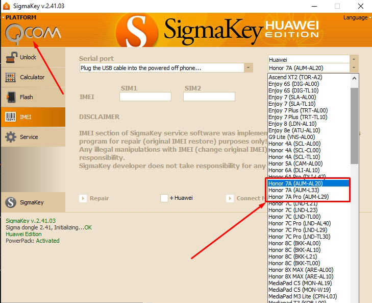The height and width of the screenshot is (303, 372).
Task: Close the SigmaKey window
Action: click(361, 6)
